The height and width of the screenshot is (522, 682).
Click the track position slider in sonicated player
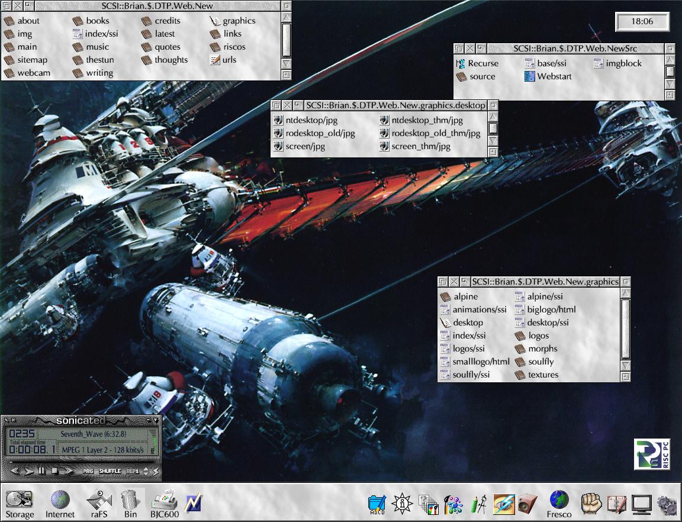point(81,462)
